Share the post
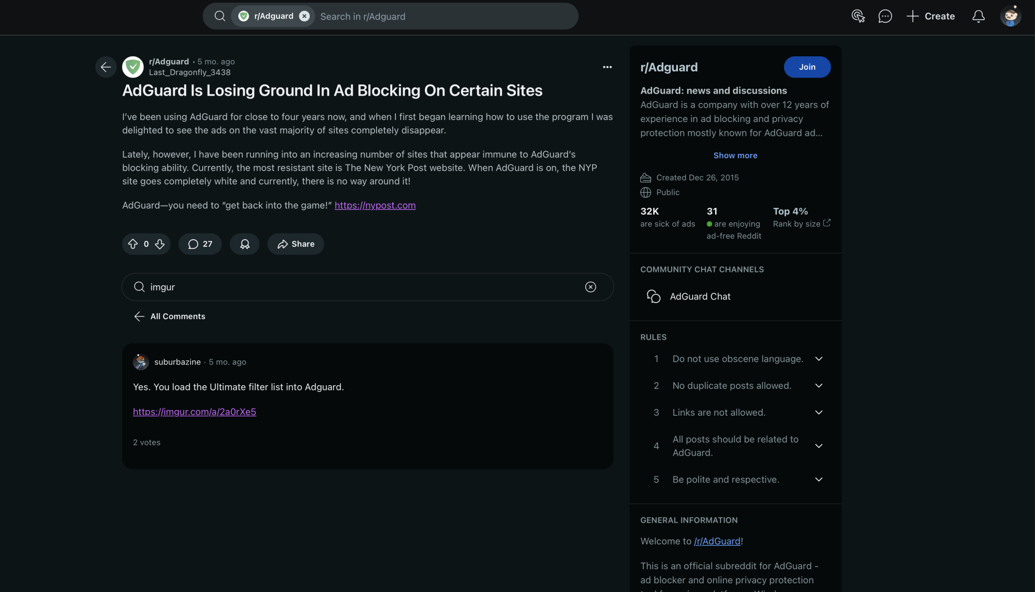The image size is (1035, 592). coord(296,244)
